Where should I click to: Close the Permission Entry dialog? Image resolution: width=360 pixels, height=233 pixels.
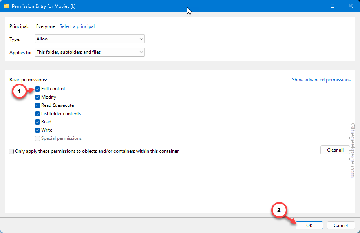pos(350,6)
